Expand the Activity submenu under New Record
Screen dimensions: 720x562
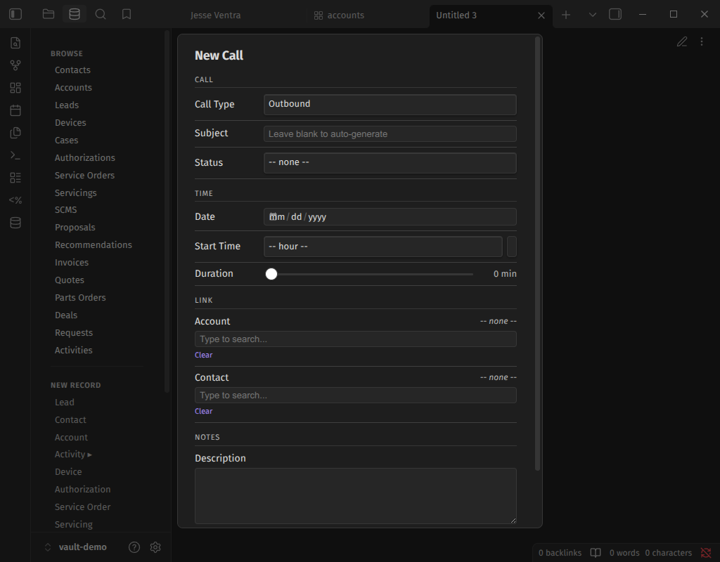coord(73,455)
